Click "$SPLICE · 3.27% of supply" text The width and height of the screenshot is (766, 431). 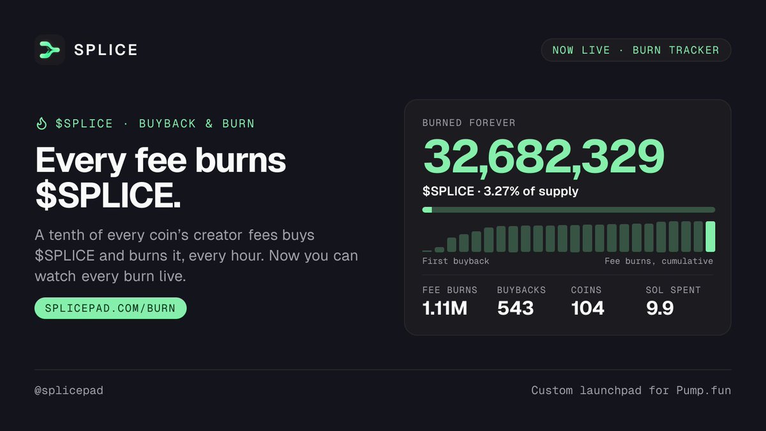click(x=500, y=192)
